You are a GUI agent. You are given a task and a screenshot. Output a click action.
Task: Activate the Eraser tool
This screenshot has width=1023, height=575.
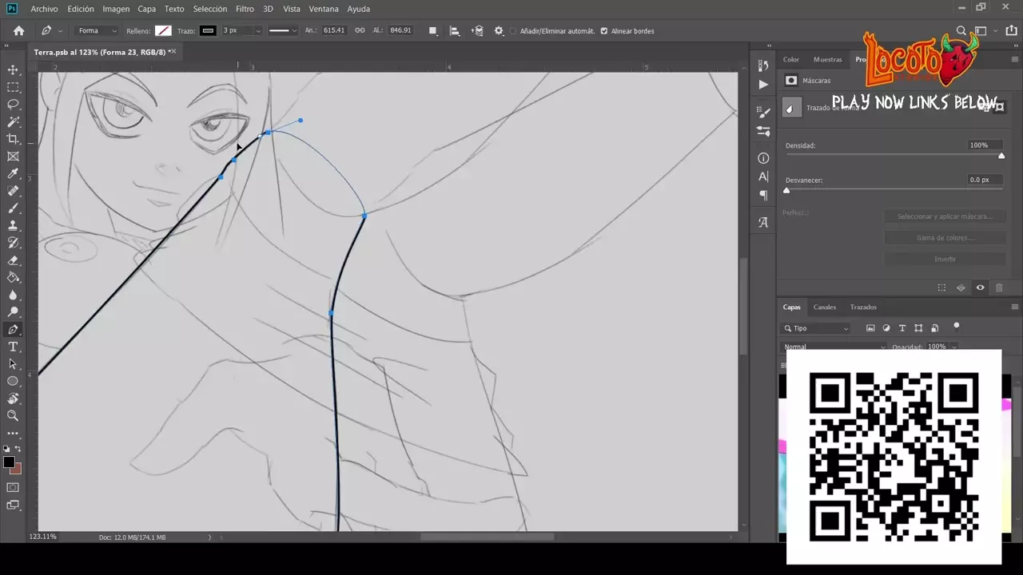point(13,260)
